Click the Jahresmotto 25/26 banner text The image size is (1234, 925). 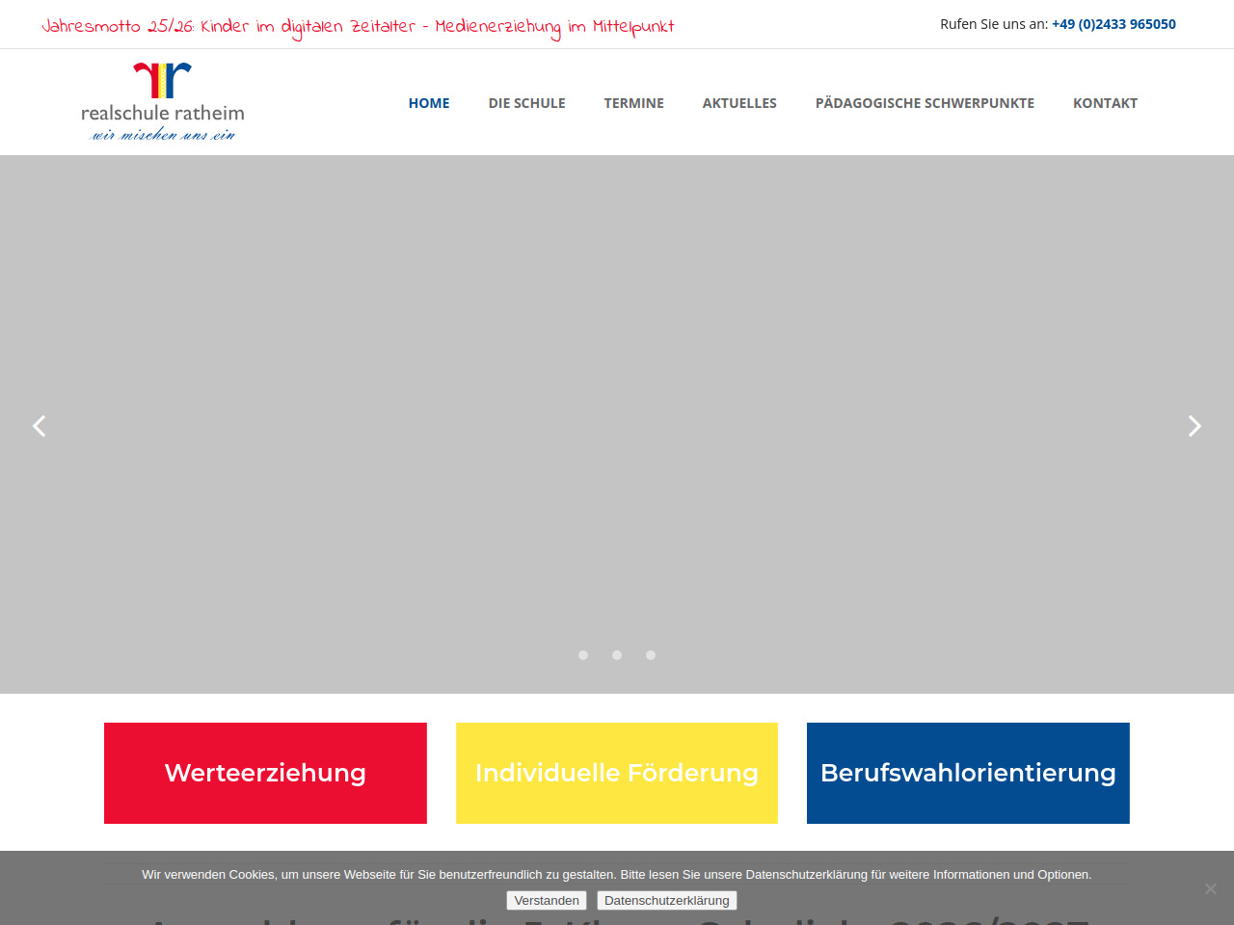click(x=358, y=26)
